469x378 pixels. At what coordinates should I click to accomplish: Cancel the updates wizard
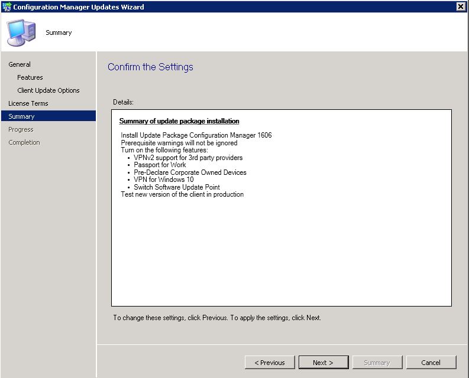click(x=431, y=363)
